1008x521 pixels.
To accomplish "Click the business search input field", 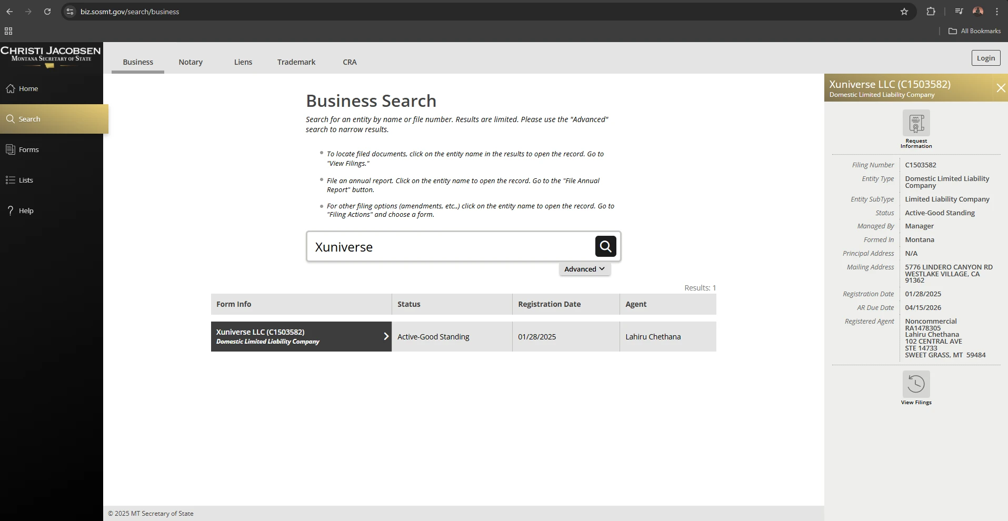I will pos(451,246).
